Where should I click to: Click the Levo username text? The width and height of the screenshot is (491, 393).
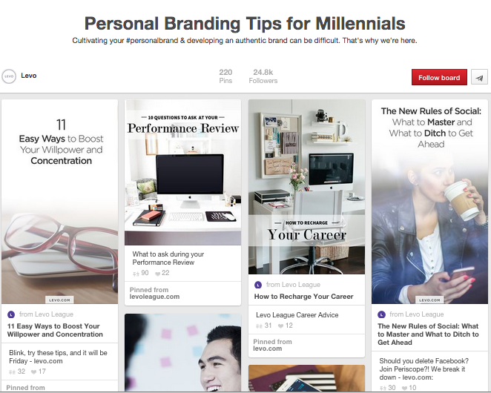29,76
